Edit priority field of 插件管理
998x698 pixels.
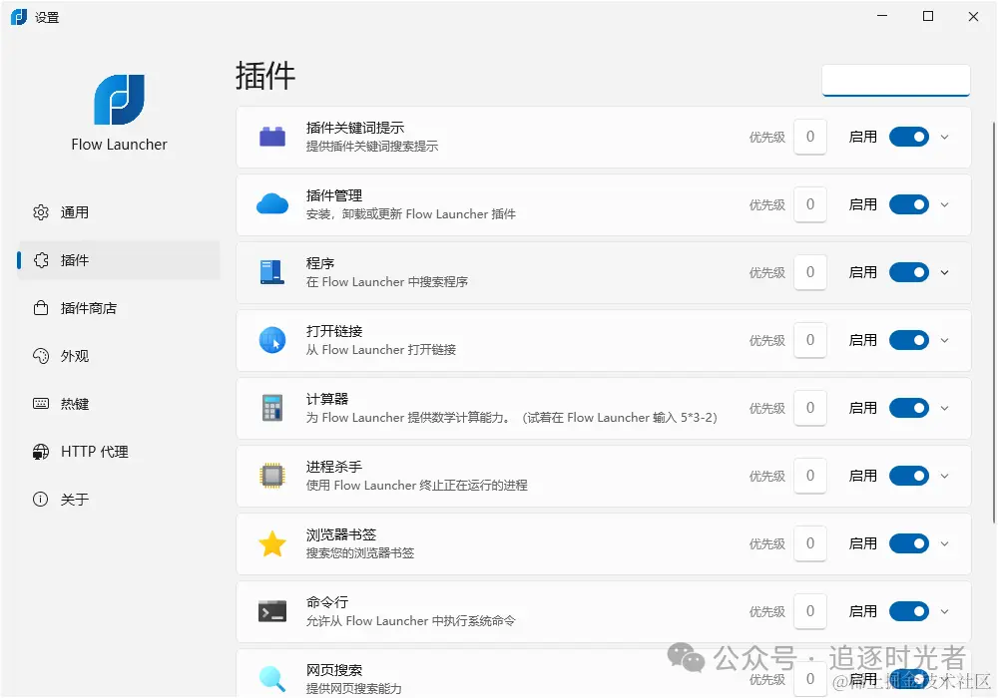tap(810, 204)
